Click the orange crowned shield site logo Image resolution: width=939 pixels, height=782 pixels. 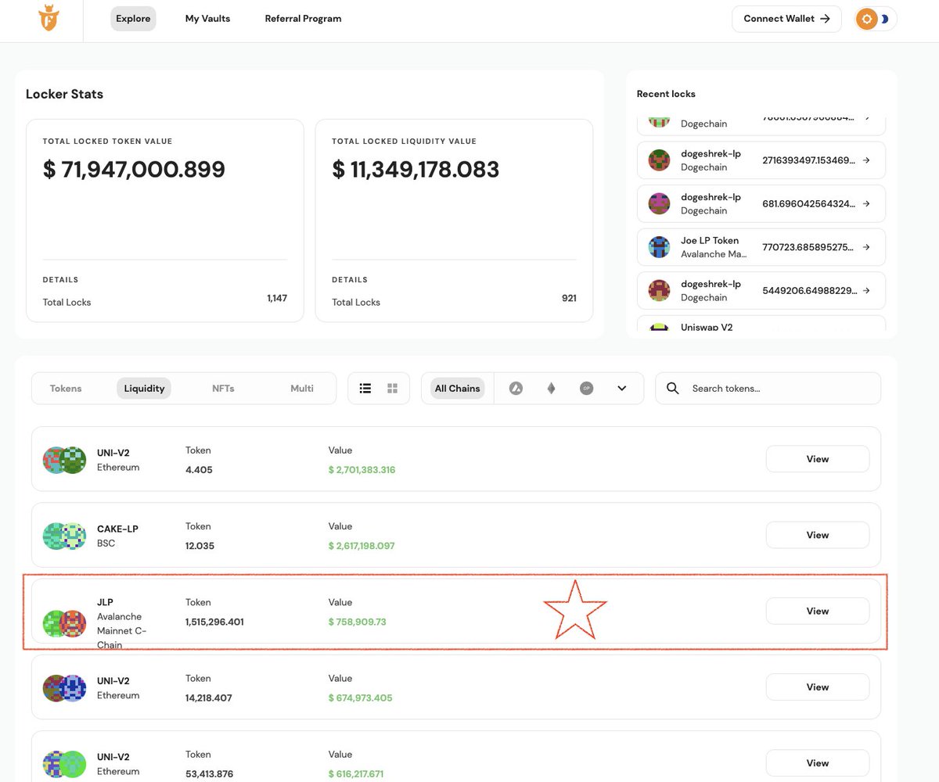click(x=49, y=19)
